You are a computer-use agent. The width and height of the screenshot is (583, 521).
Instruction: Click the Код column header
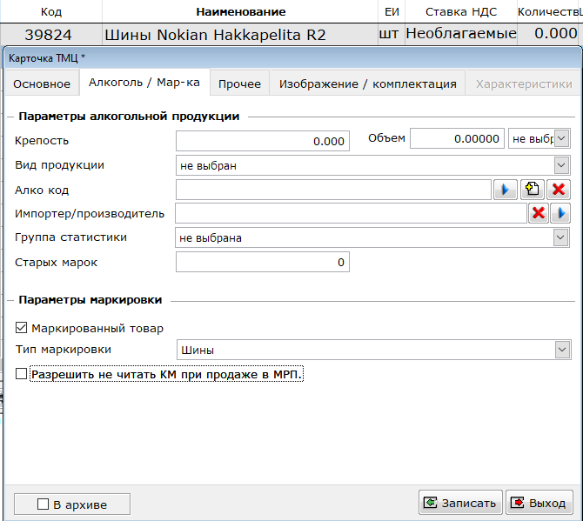(51, 12)
